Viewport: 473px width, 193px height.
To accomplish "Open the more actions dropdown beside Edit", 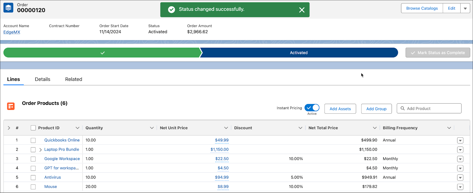I will click(x=465, y=9).
